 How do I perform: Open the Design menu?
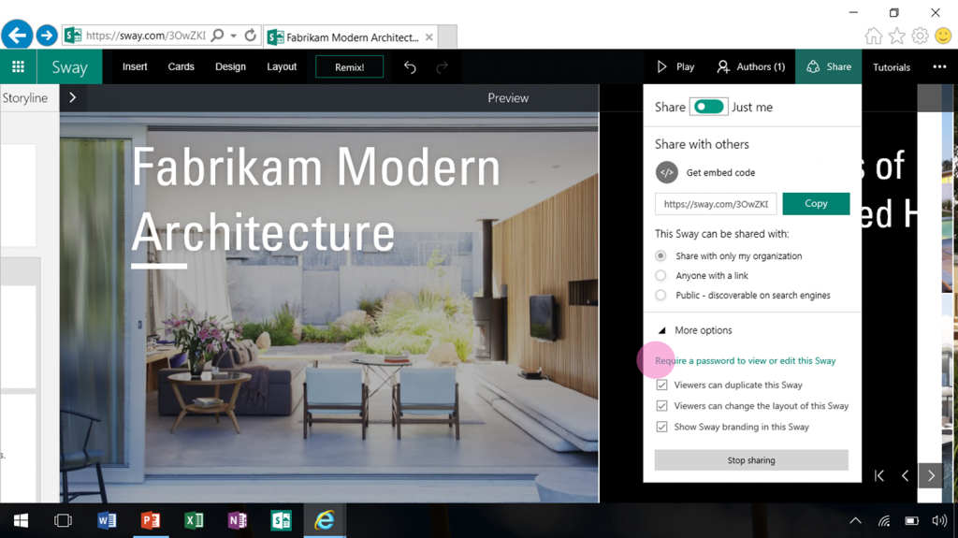pos(230,66)
